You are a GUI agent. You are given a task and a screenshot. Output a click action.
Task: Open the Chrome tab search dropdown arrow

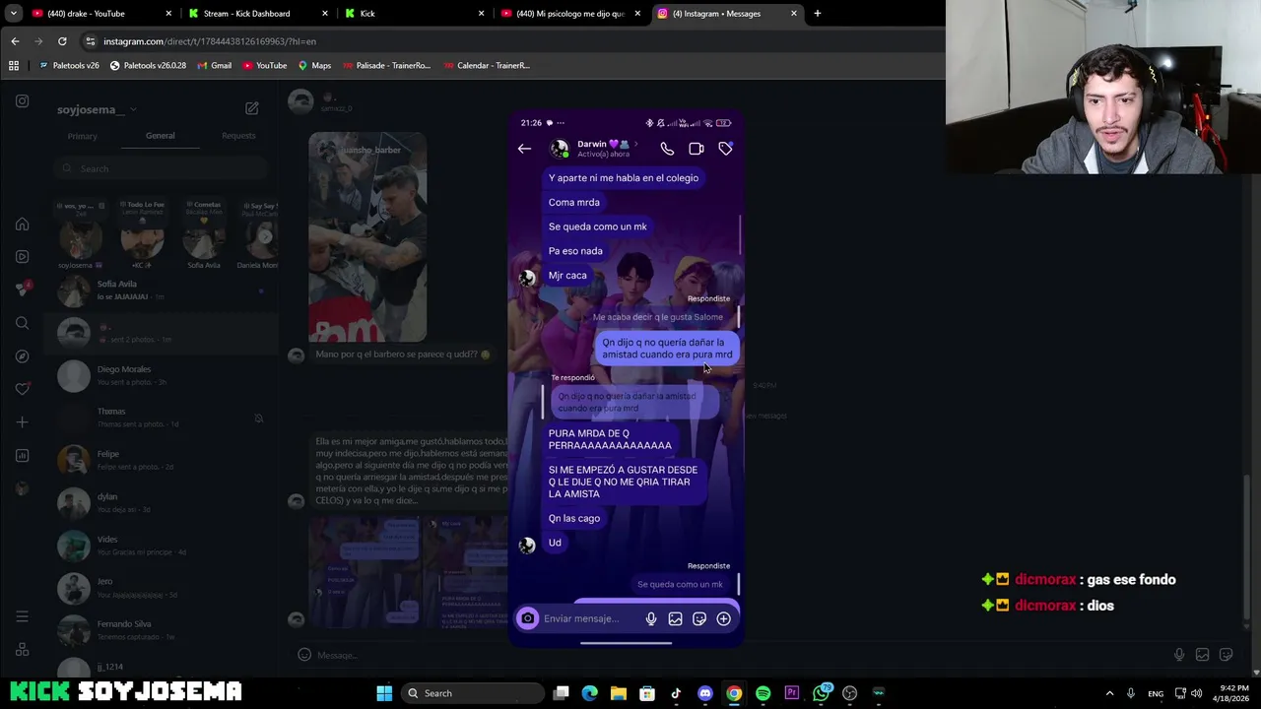(x=14, y=14)
